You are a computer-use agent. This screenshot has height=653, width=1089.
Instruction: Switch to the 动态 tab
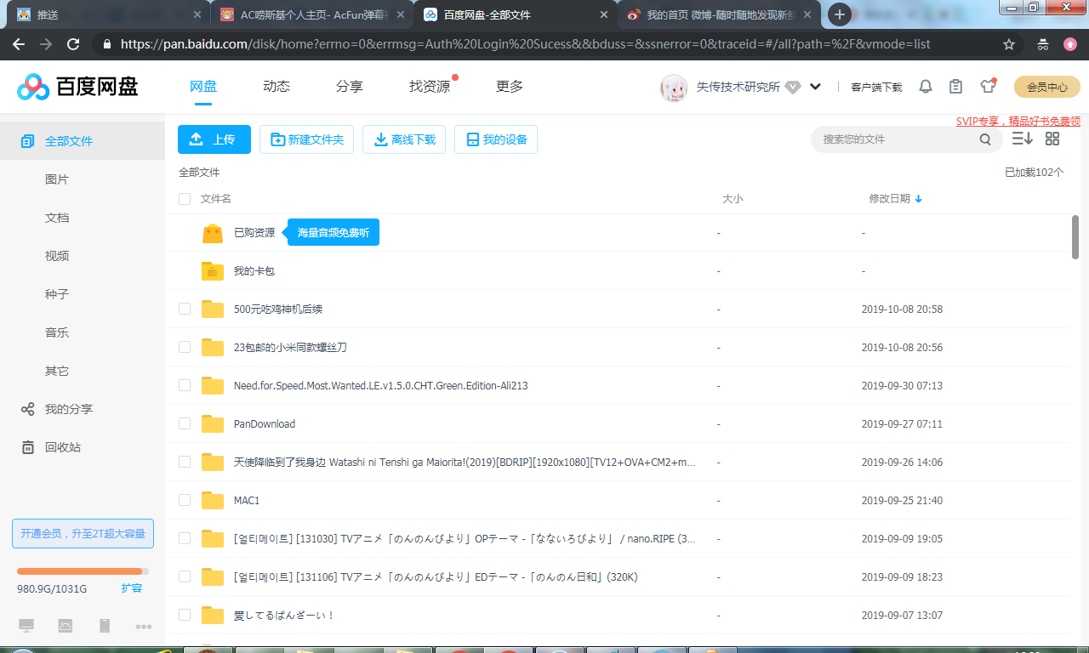coord(276,86)
